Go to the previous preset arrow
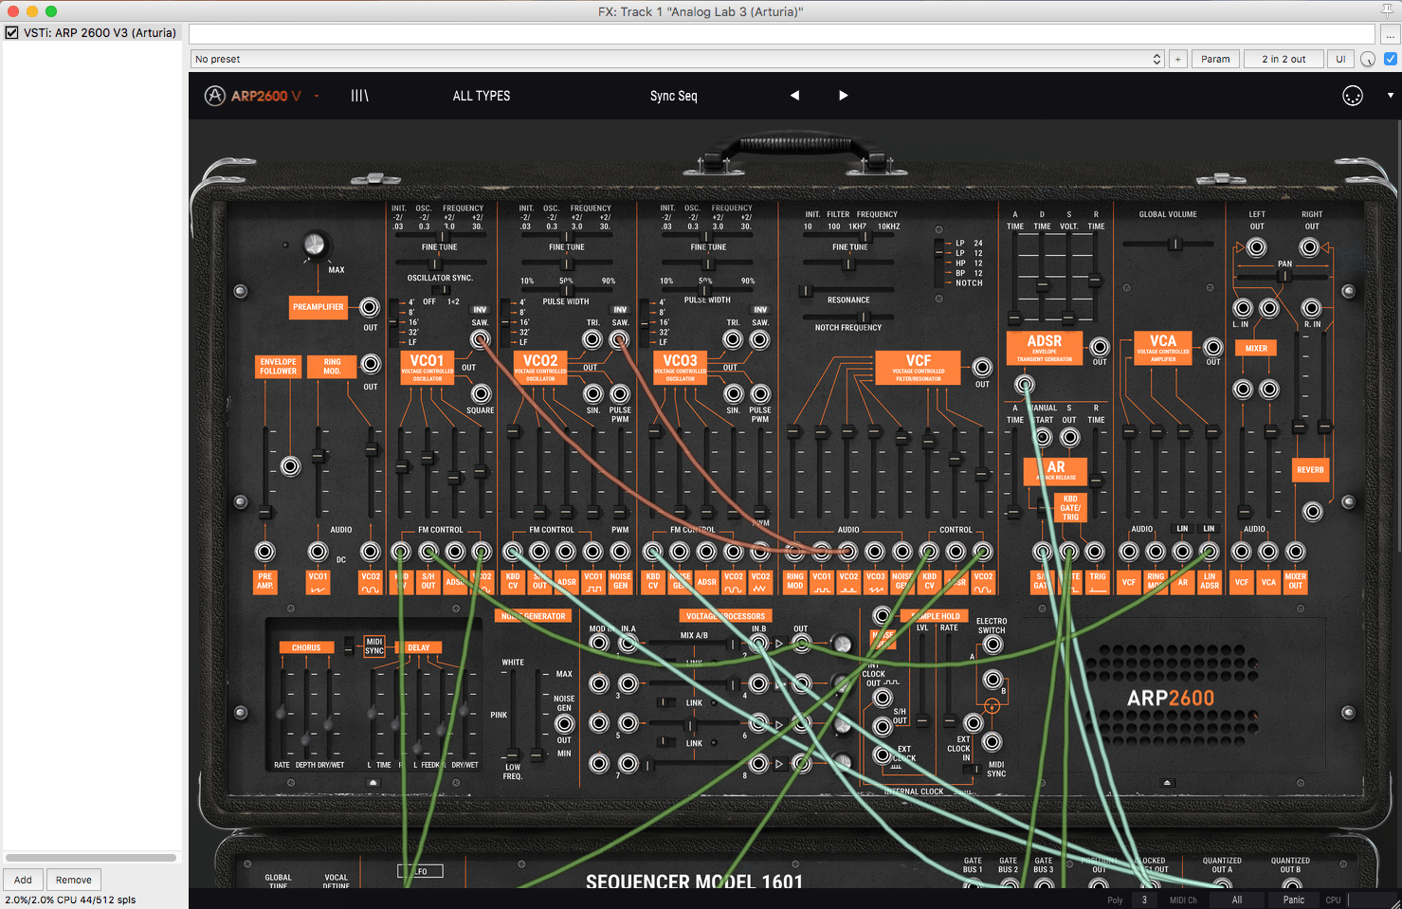 click(x=794, y=96)
